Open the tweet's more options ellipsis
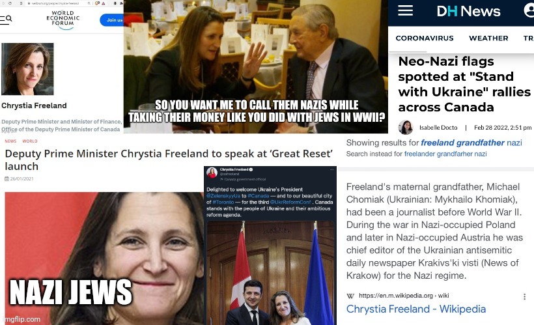Image resolution: width=534 pixels, height=325 pixels. click(331, 169)
